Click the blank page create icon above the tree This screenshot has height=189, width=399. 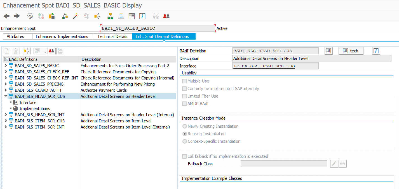(7, 51)
